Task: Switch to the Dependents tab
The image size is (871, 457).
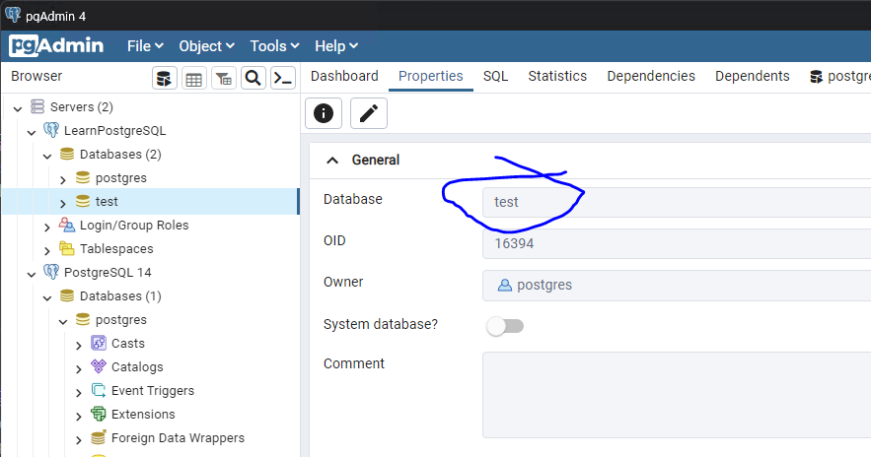Action: point(752,76)
